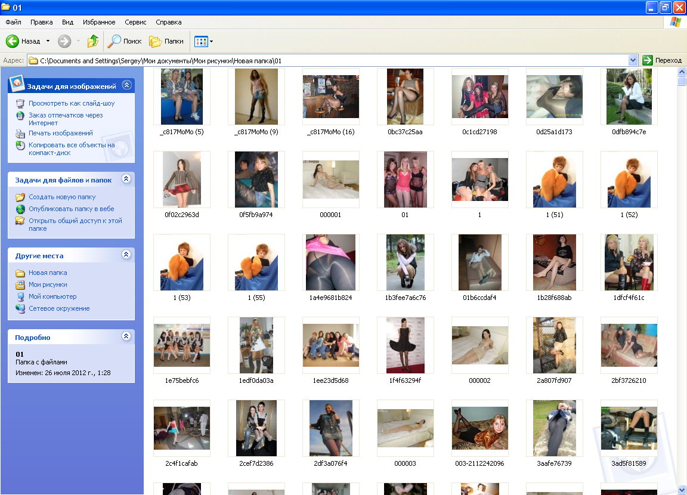Screen dimensions: 687x495
Task: Click file name 0f02c2963d
Action: click(x=182, y=215)
